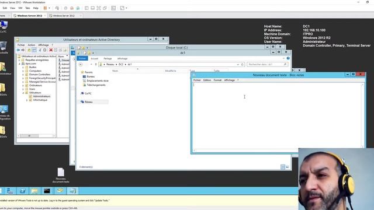Open the VMware stretch guest dropdown
The width and height of the screenshot is (374, 210).
(x=126, y=8)
